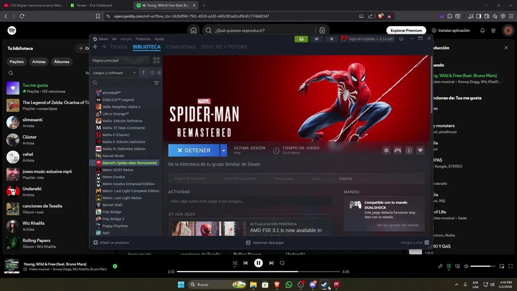Toggle Spotify repeat mode
The image size is (517, 291).
282,263
